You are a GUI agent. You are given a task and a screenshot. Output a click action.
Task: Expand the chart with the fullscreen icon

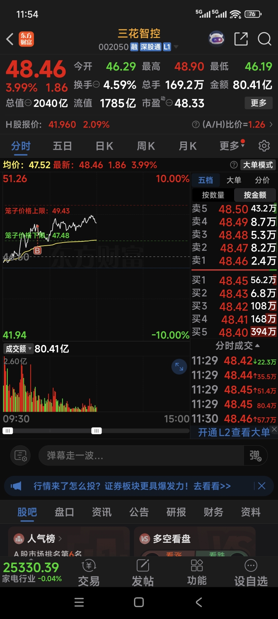point(179,367)
